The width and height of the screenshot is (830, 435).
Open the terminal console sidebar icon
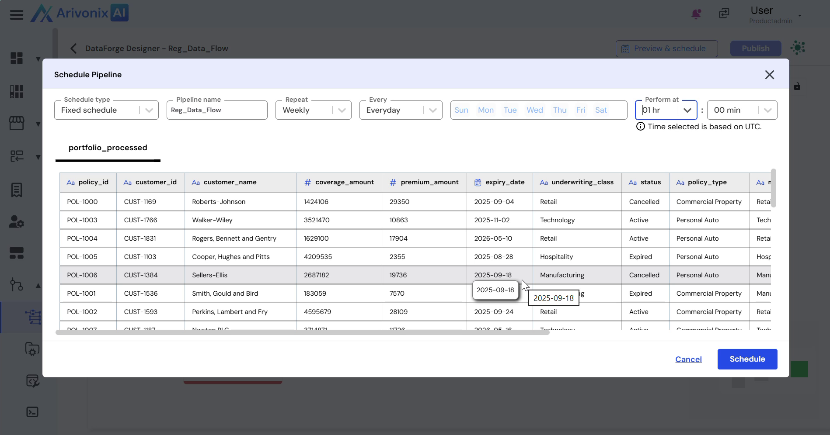coord(32,412)
